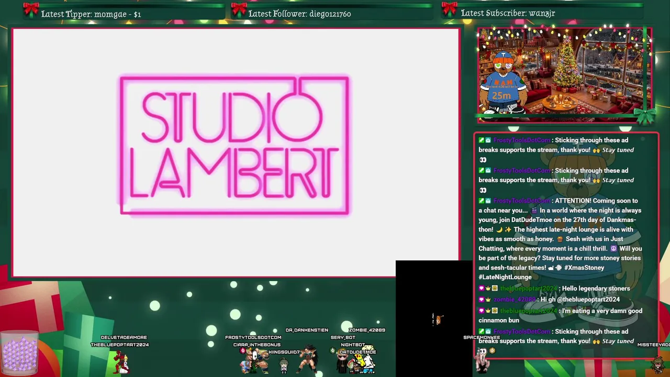Click the Latest Subscriber wanzjr label
The image size is (670, 377).
(508, 13)
